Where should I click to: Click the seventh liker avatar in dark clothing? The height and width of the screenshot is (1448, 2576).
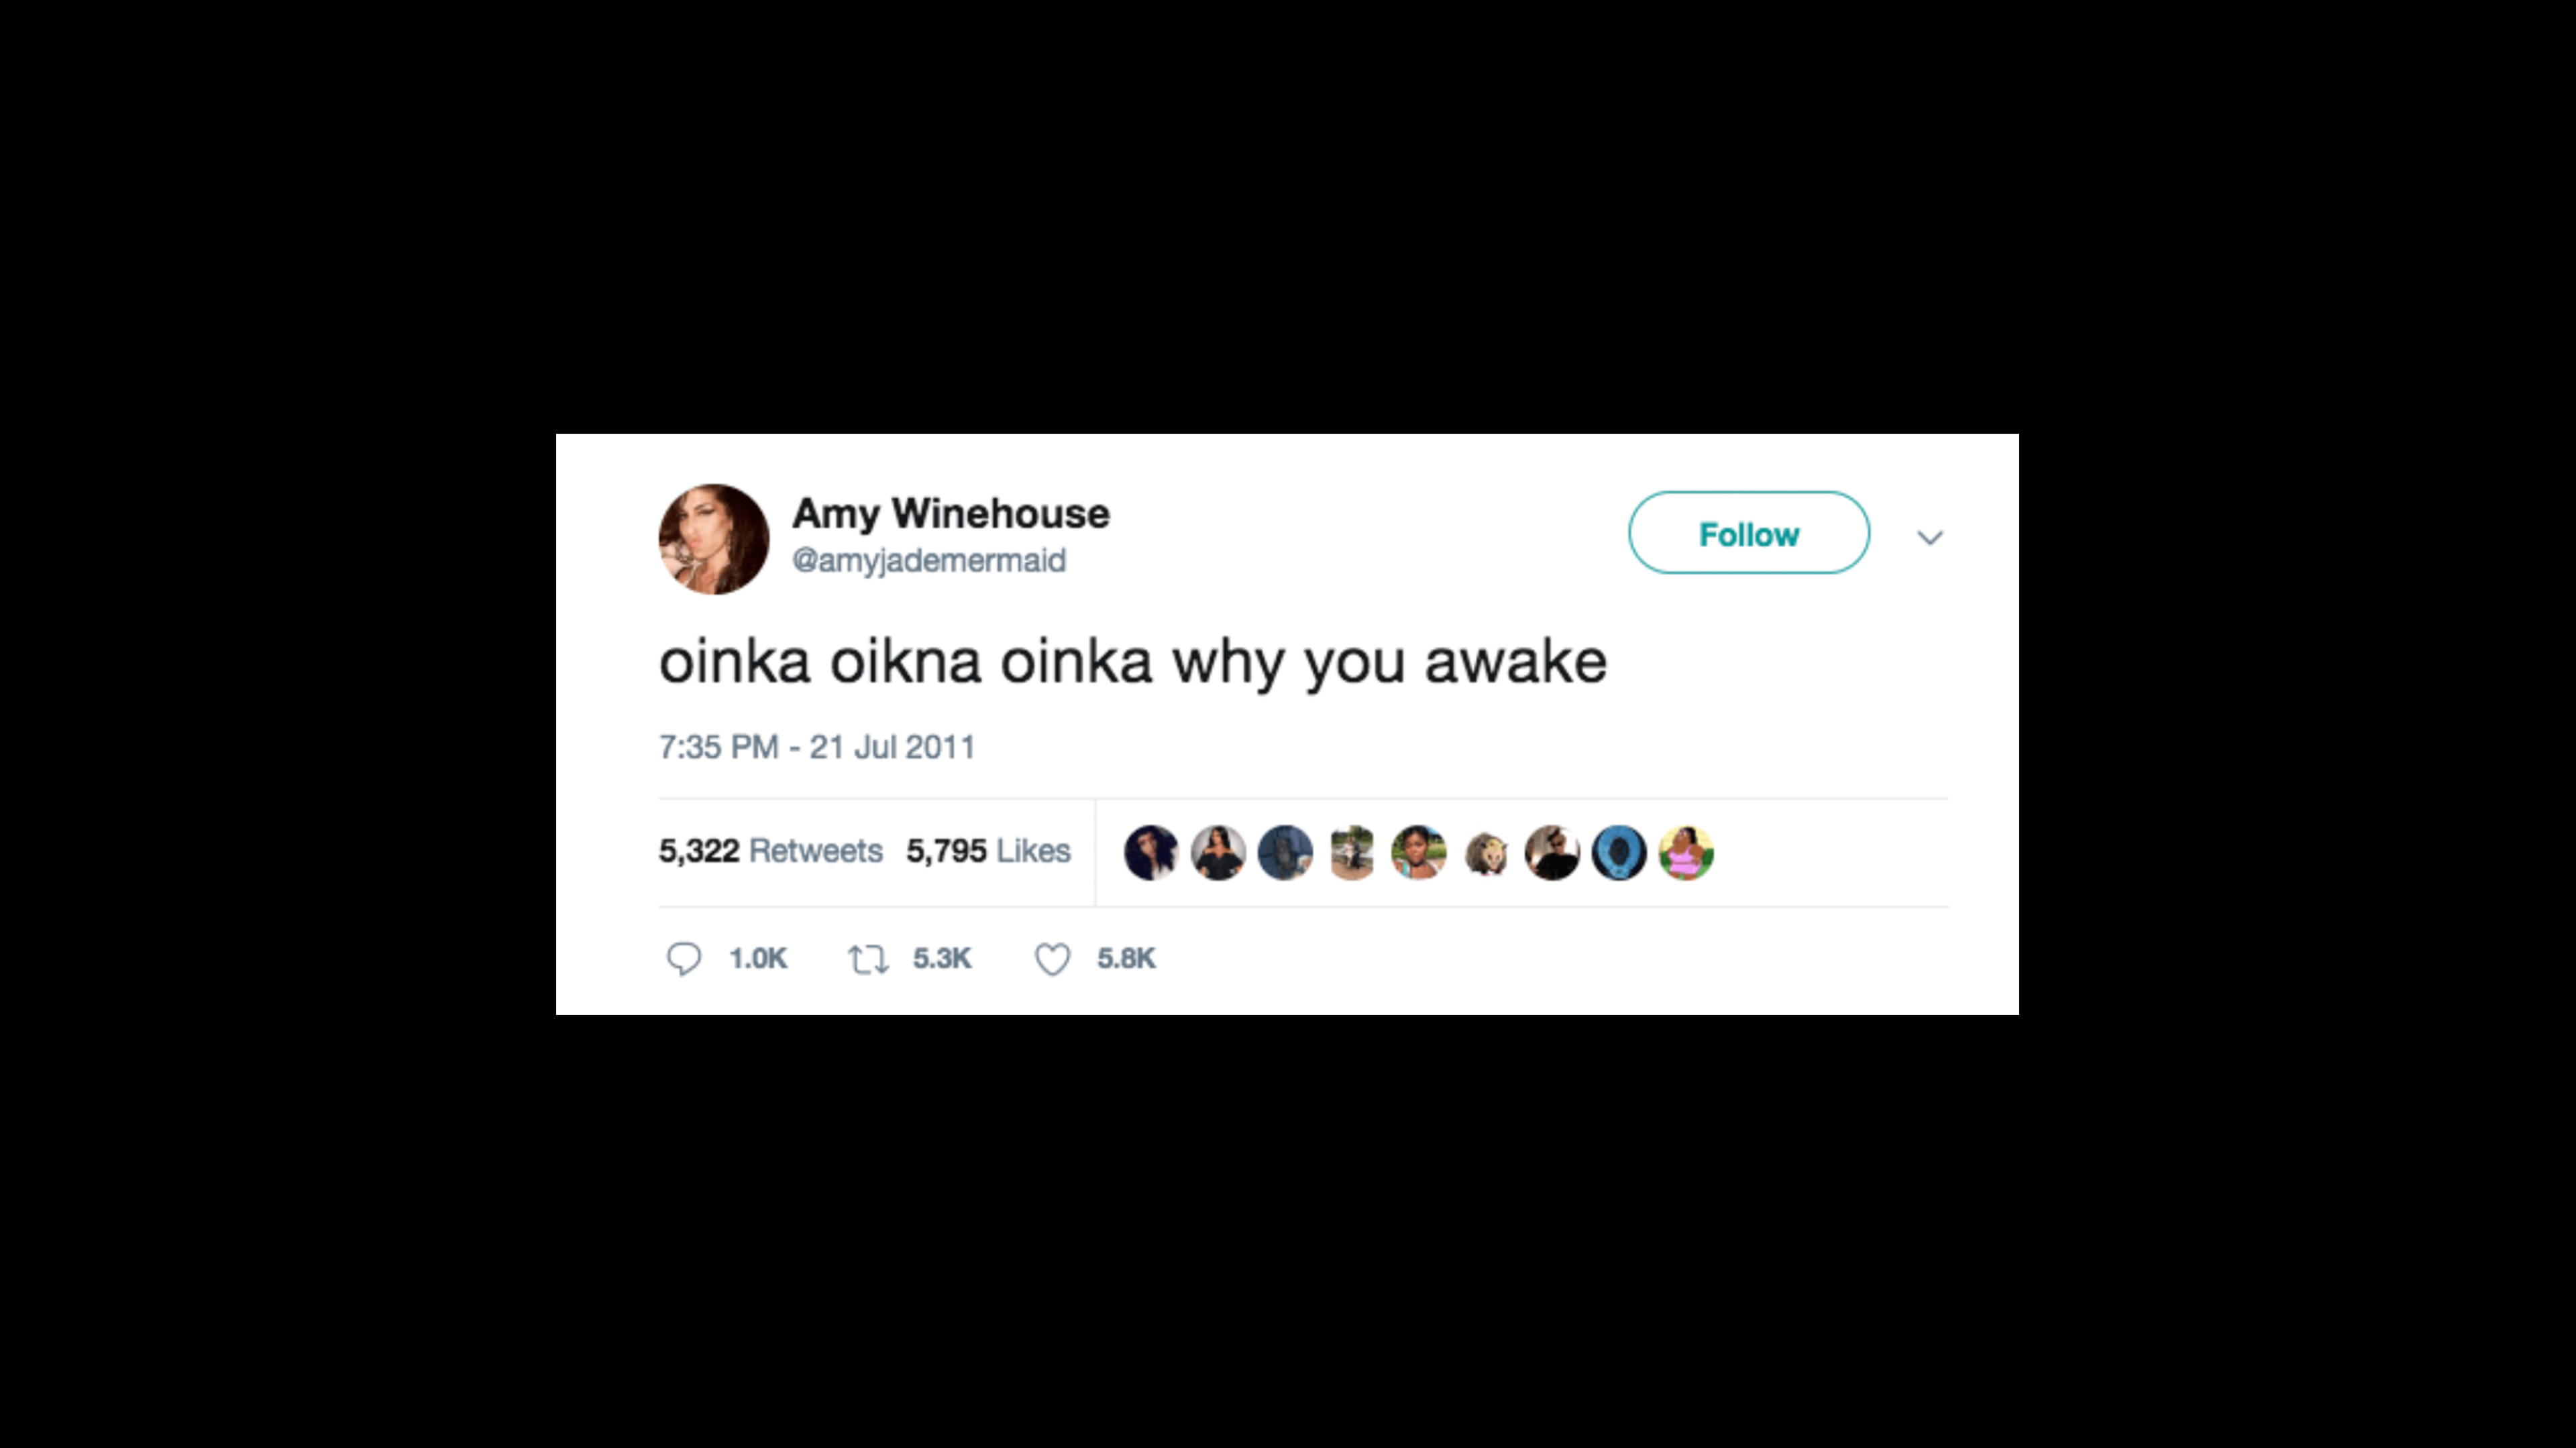click(1552, 853)
